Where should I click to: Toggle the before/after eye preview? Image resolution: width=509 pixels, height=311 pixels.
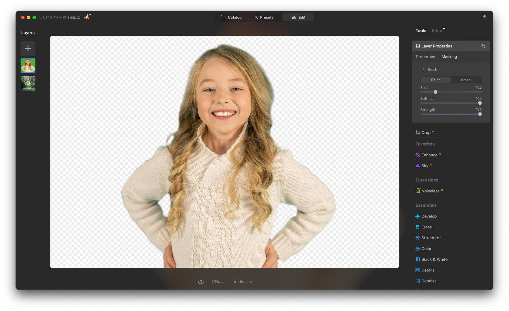[x=201, y=282]
